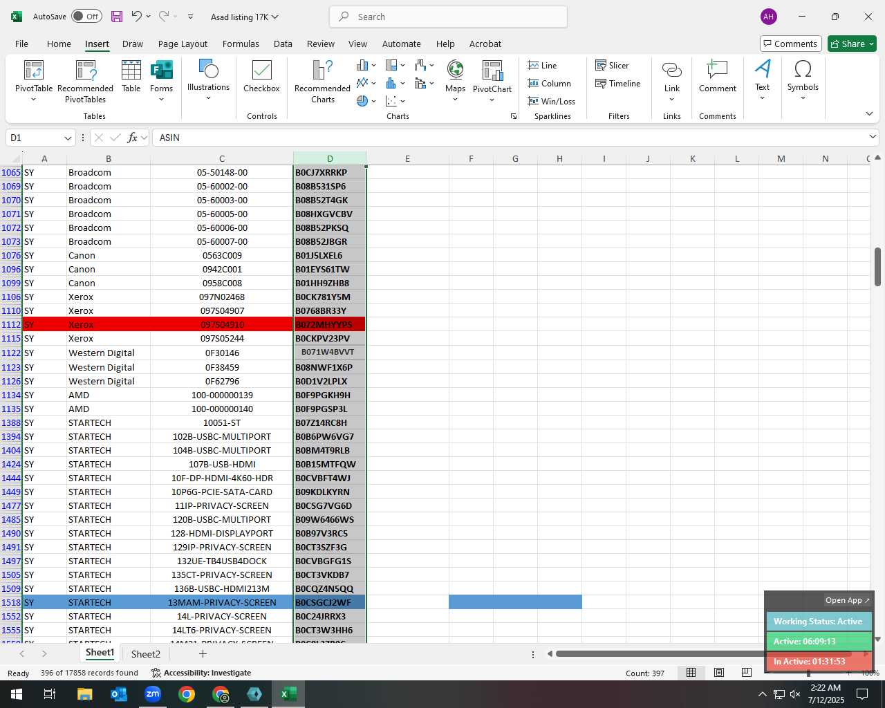Open Recommended PivotTables

86,82
